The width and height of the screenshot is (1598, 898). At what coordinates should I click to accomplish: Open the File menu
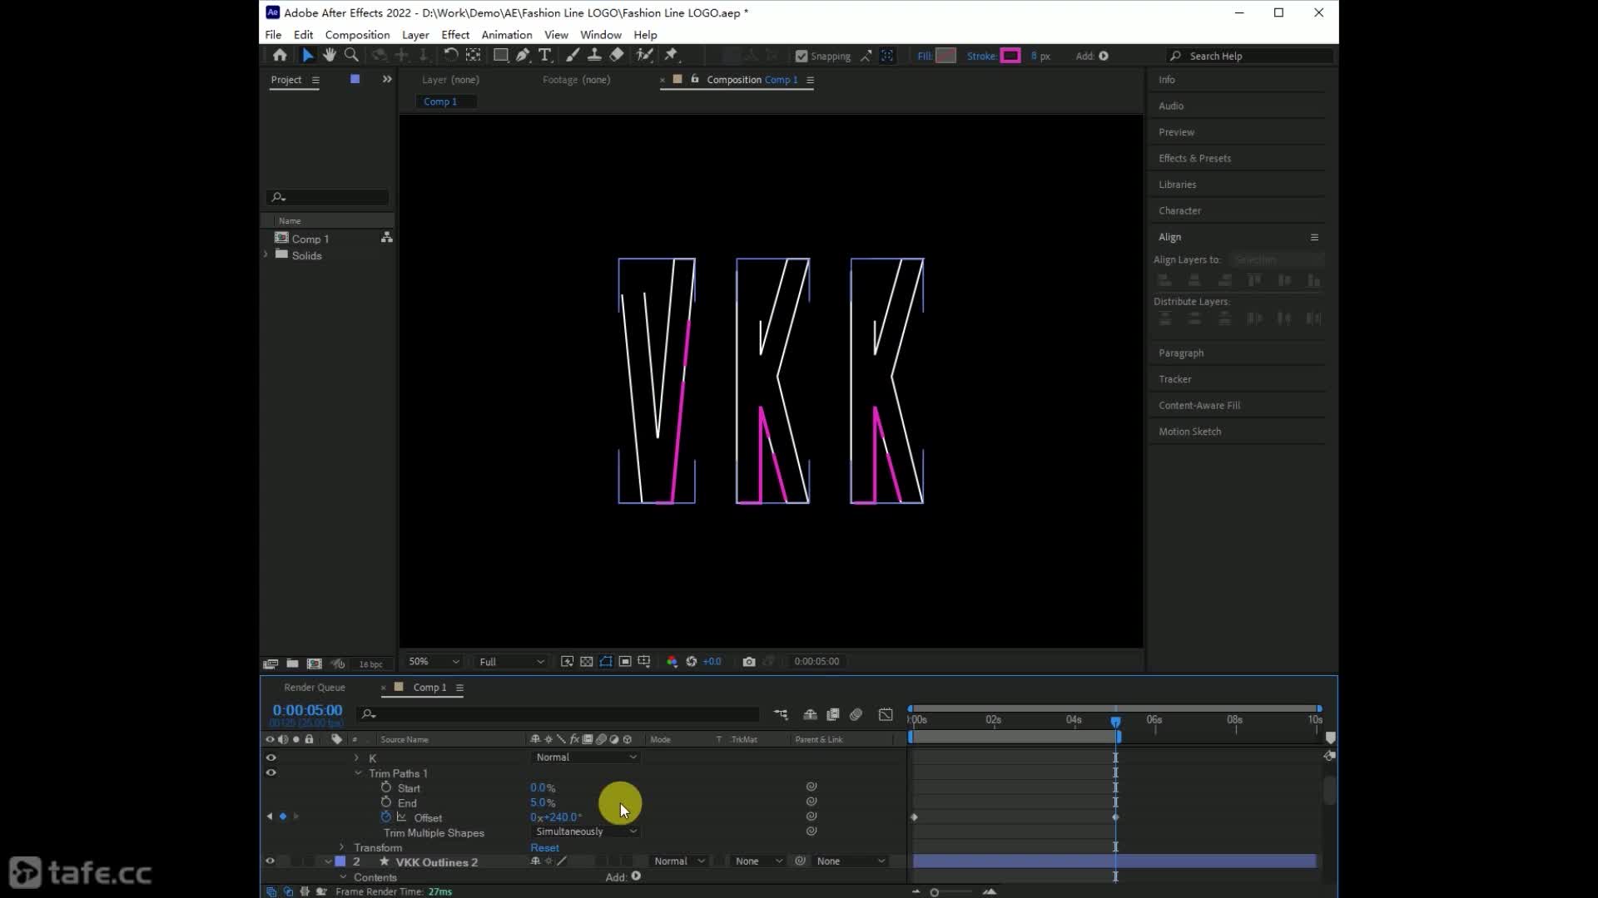point(273,35)
